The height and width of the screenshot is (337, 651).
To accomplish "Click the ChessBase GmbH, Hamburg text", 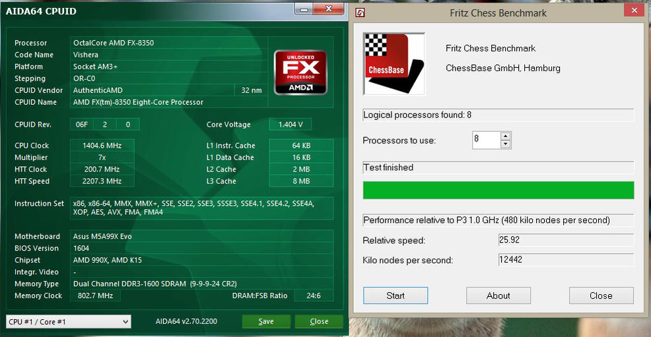I will (x=503, y=68).
